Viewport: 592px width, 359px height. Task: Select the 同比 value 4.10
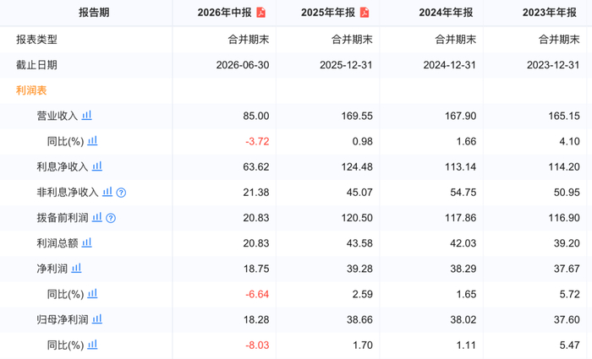[569, 141]
